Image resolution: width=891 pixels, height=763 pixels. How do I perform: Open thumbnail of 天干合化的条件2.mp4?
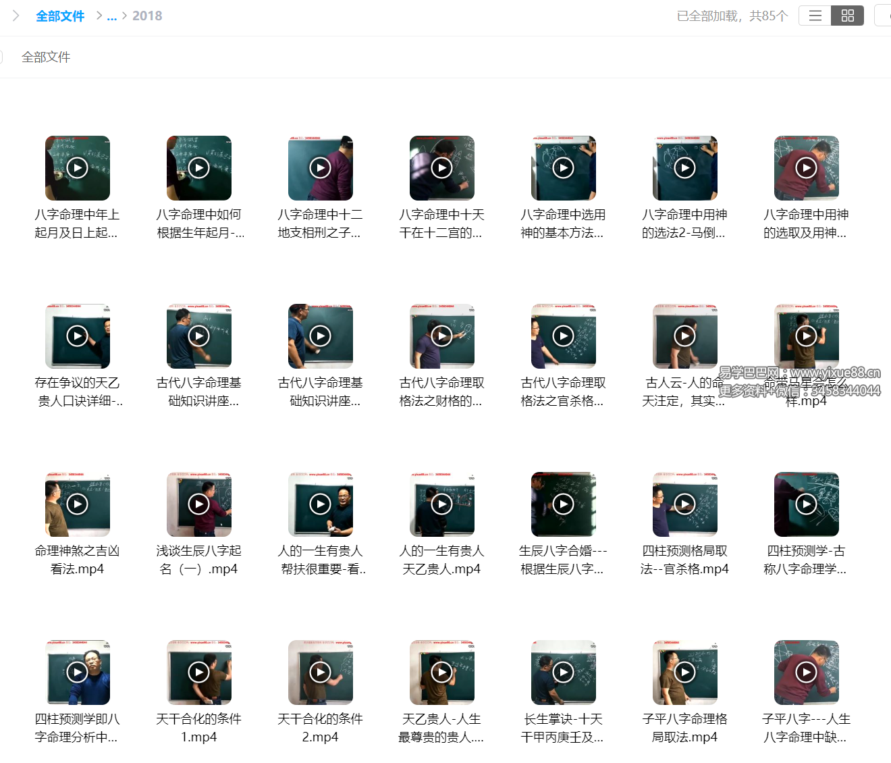click(x=321, y=673)
